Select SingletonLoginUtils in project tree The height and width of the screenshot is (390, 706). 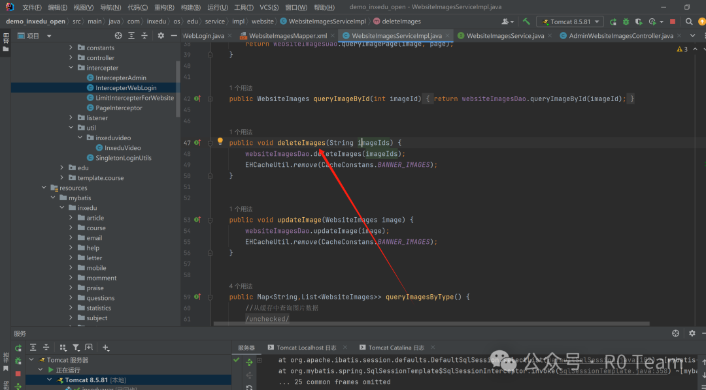124,158
